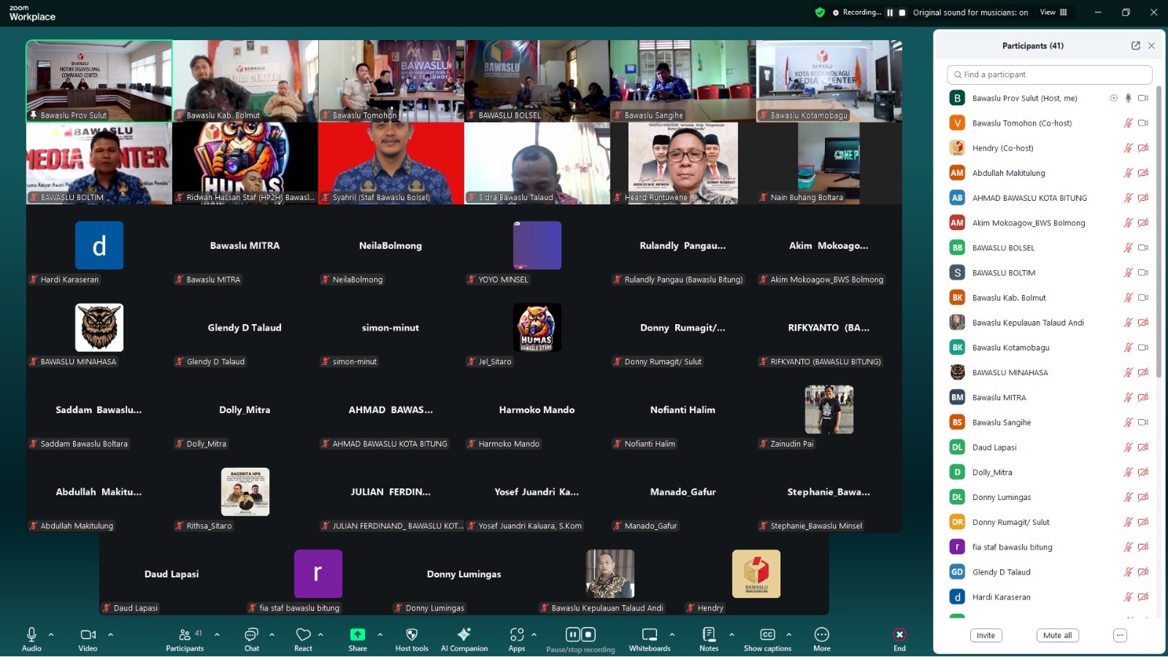Click the participants list scrollbar
The width and height of the screenshot is (1168, 657).
point(1159,234)
